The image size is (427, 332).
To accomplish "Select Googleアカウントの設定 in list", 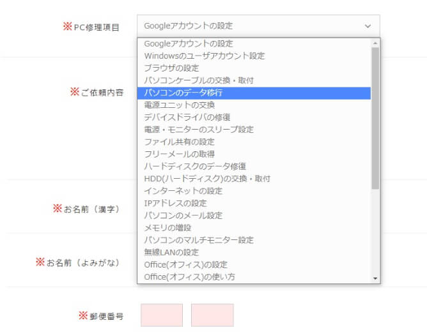I will 254,43.
